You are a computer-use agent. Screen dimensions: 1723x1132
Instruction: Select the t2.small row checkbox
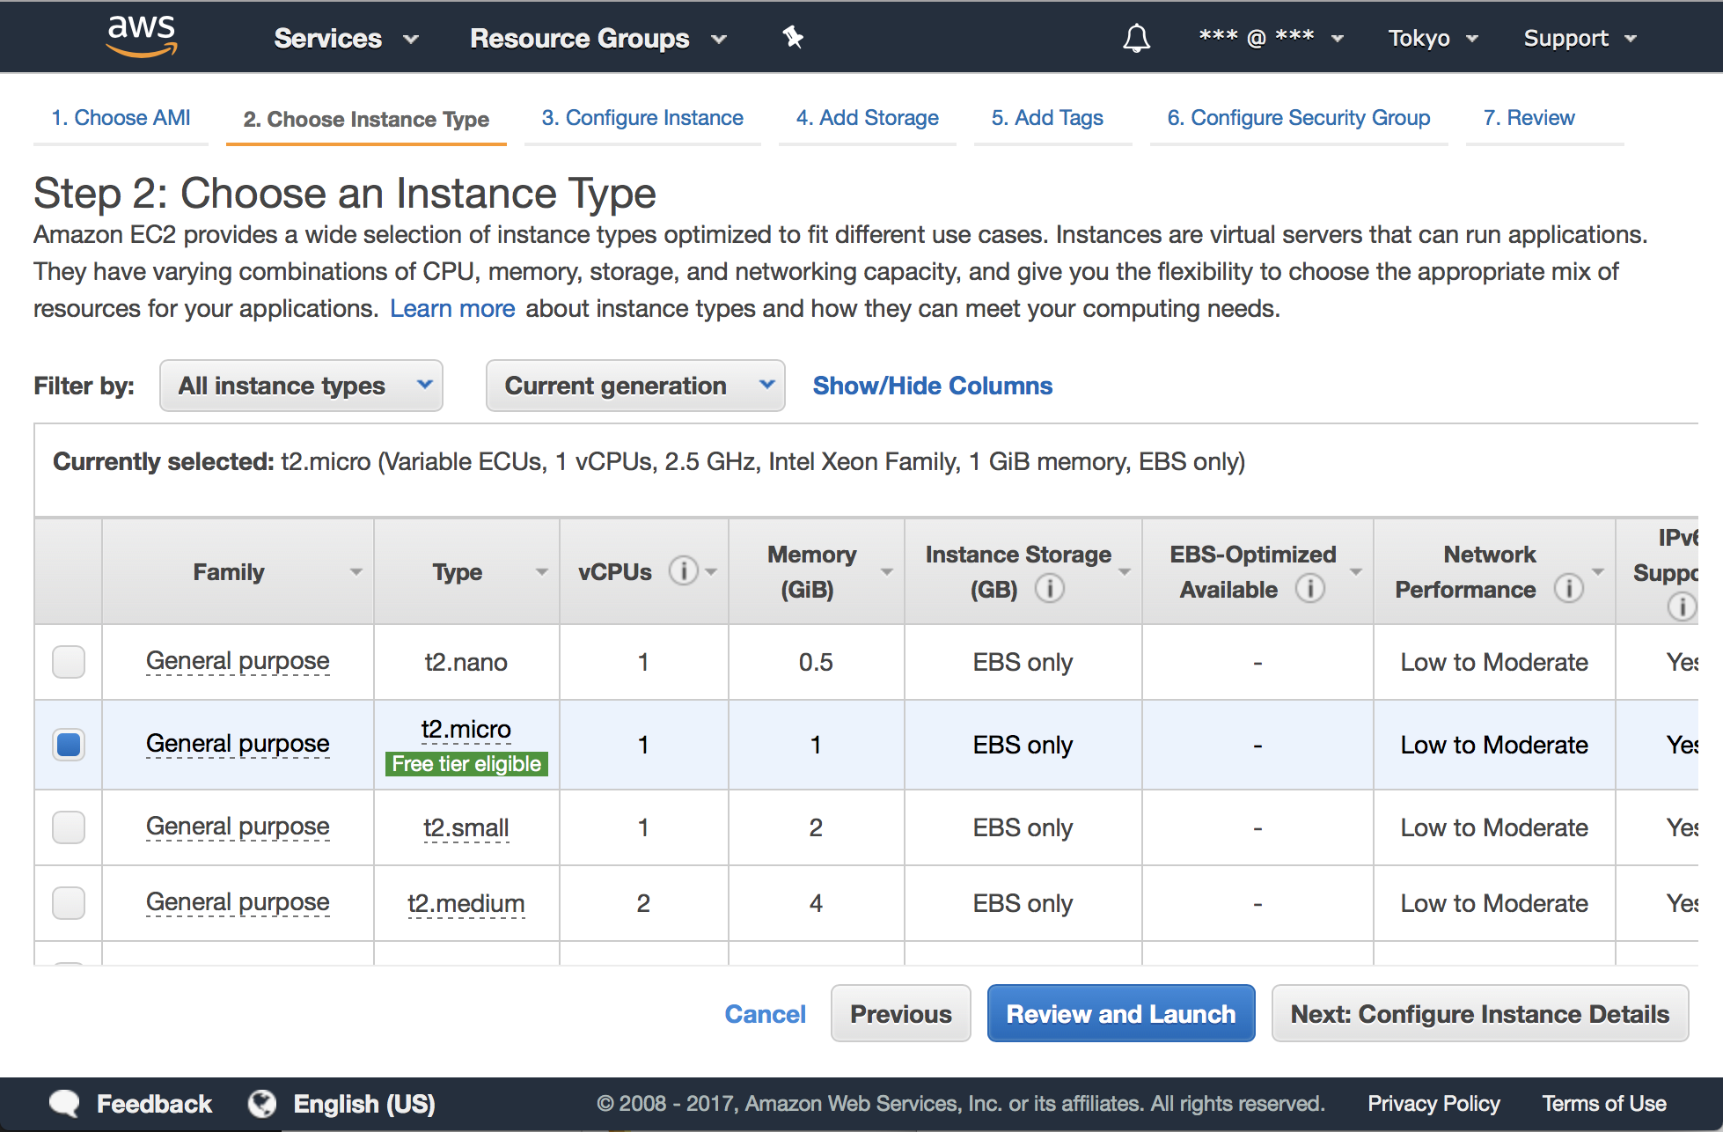pos(69,827)
